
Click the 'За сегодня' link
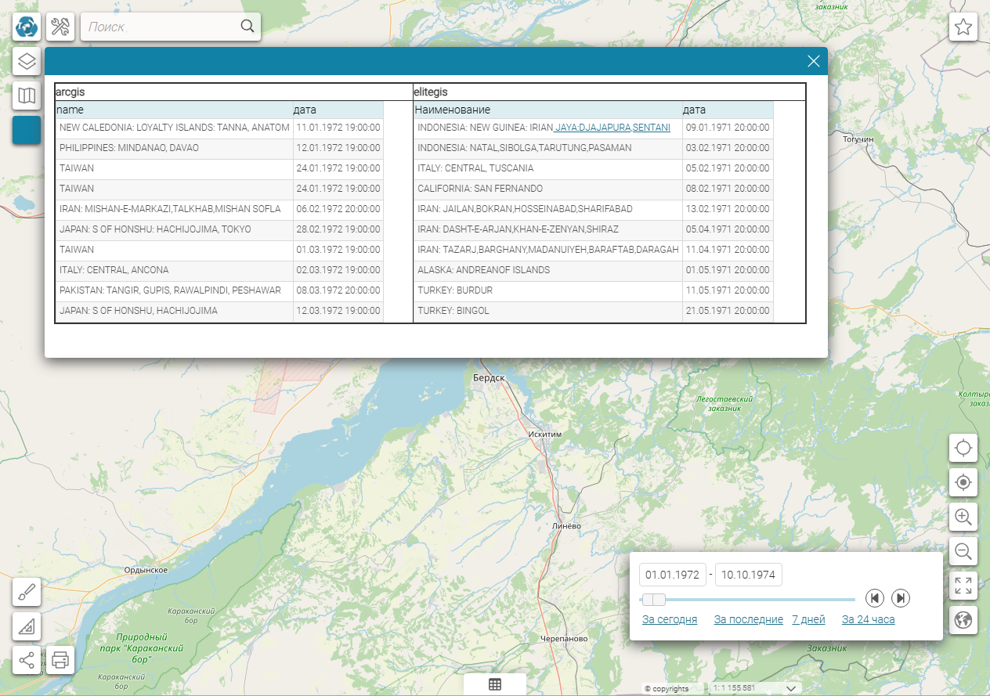coord(670,619)
